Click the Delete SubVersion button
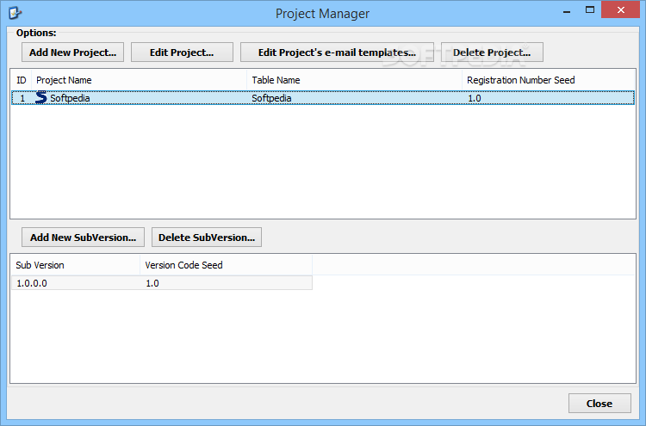Screen dimensions: 646x426 click(207, 238)
